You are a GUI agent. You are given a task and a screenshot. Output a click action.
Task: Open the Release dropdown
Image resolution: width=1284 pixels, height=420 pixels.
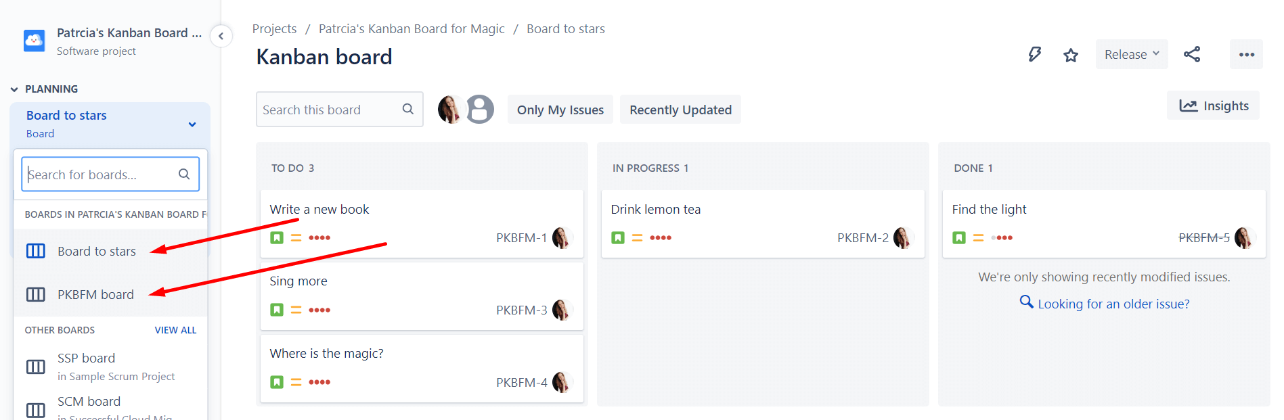coord(1131,53)
